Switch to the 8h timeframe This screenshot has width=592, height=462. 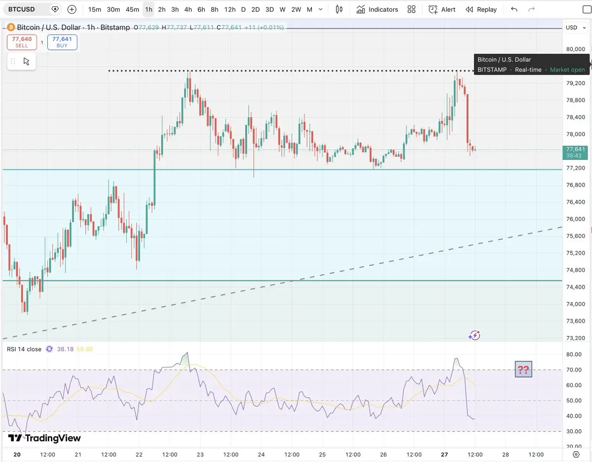(x=215, y=9)
